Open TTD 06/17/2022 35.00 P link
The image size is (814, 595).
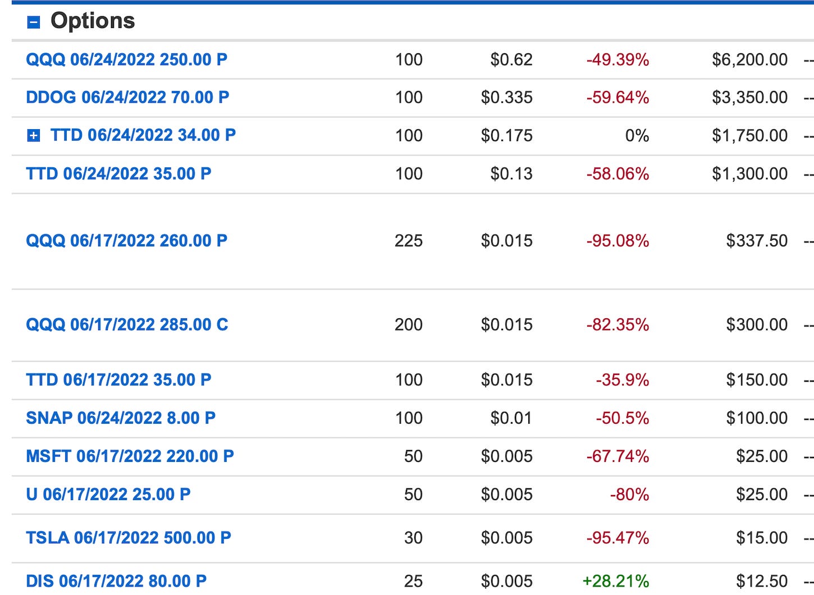(x=118, y=379)
